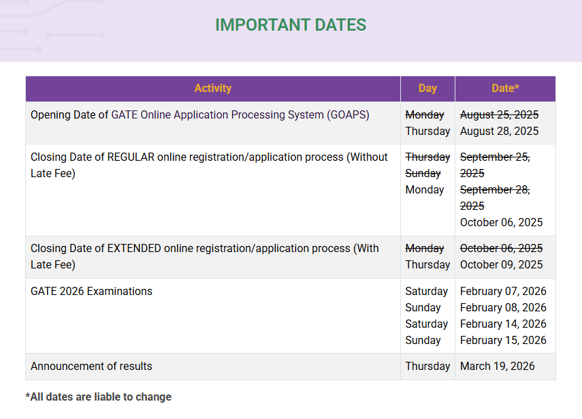This screenshot has width=582, height=419.
Task: Select the August 28, 2025 opening date
Action: coord(499,131)
